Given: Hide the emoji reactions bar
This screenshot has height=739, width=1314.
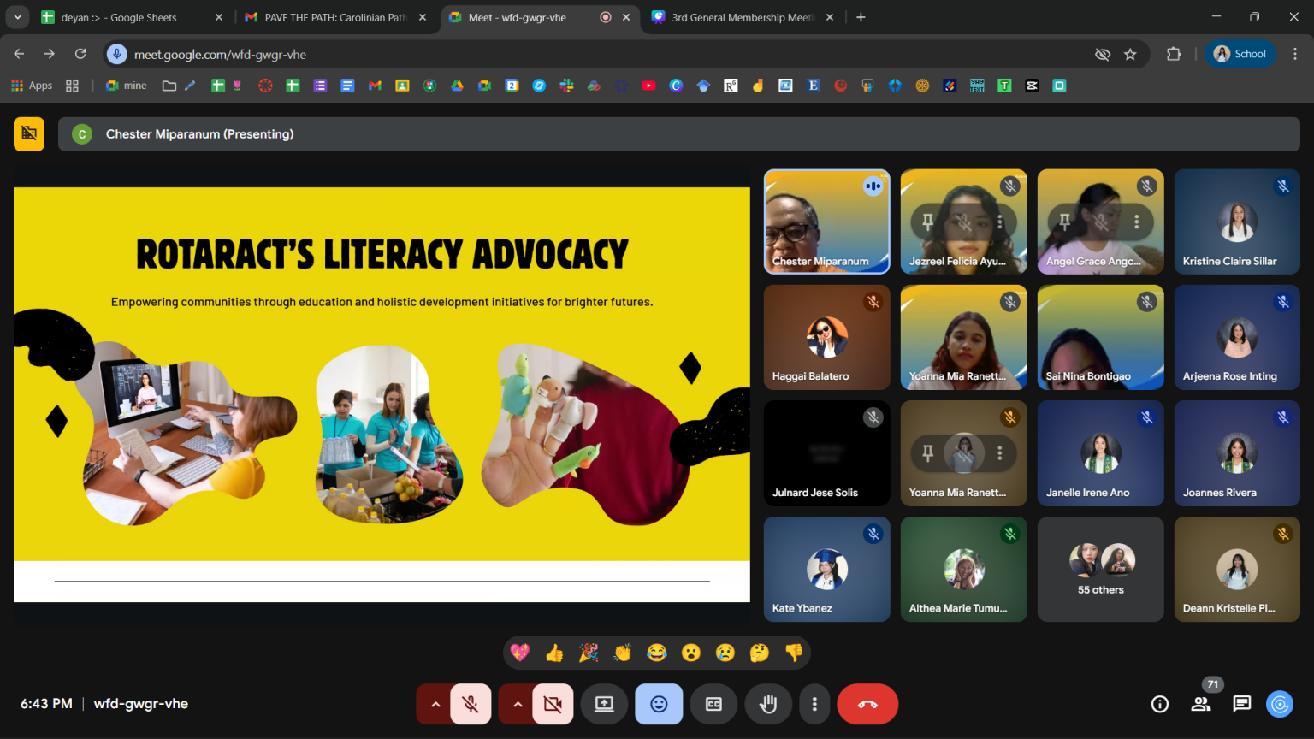Looking at the screenshot, I should coord(659,704).
